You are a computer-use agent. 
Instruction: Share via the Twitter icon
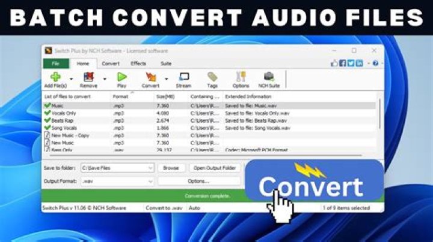pyautogui.click(x=351, y=63)
